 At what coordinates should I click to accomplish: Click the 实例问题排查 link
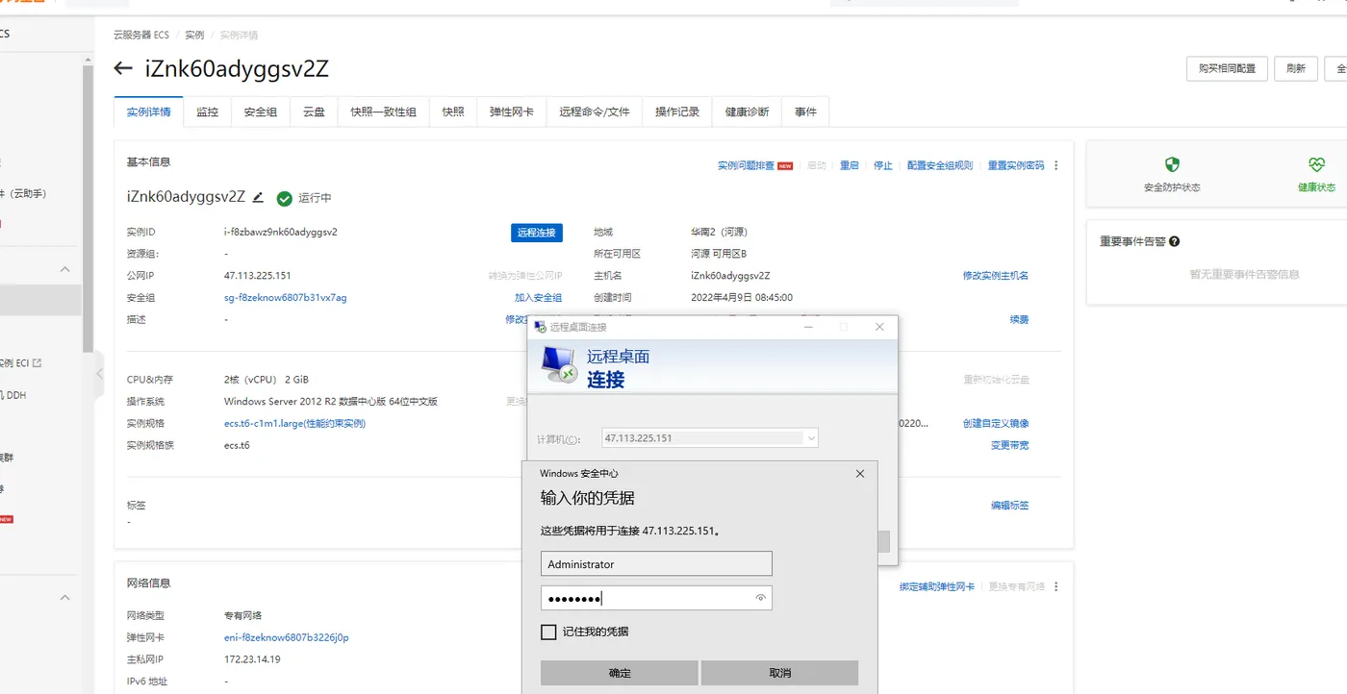coord(746,165)
